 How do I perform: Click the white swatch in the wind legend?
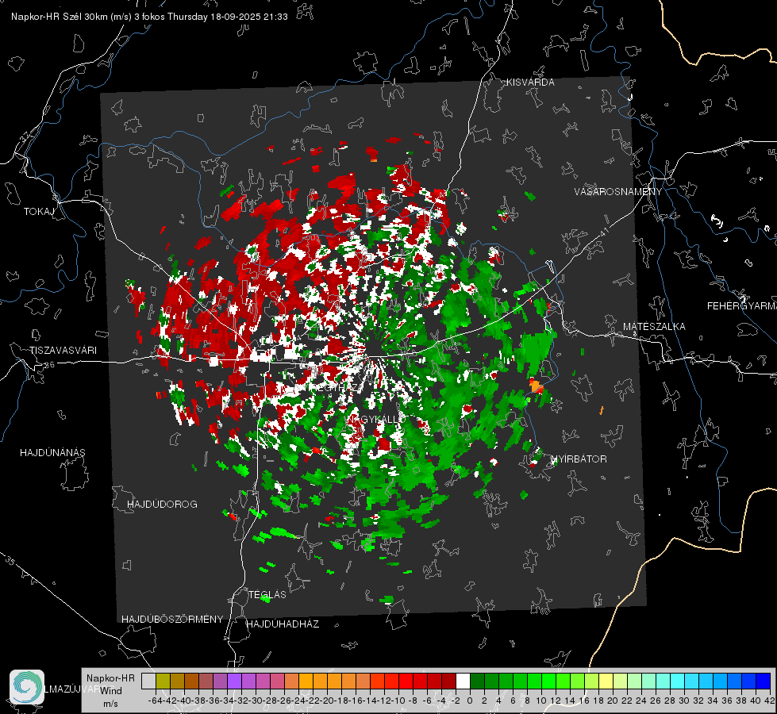tap(463, 681)
